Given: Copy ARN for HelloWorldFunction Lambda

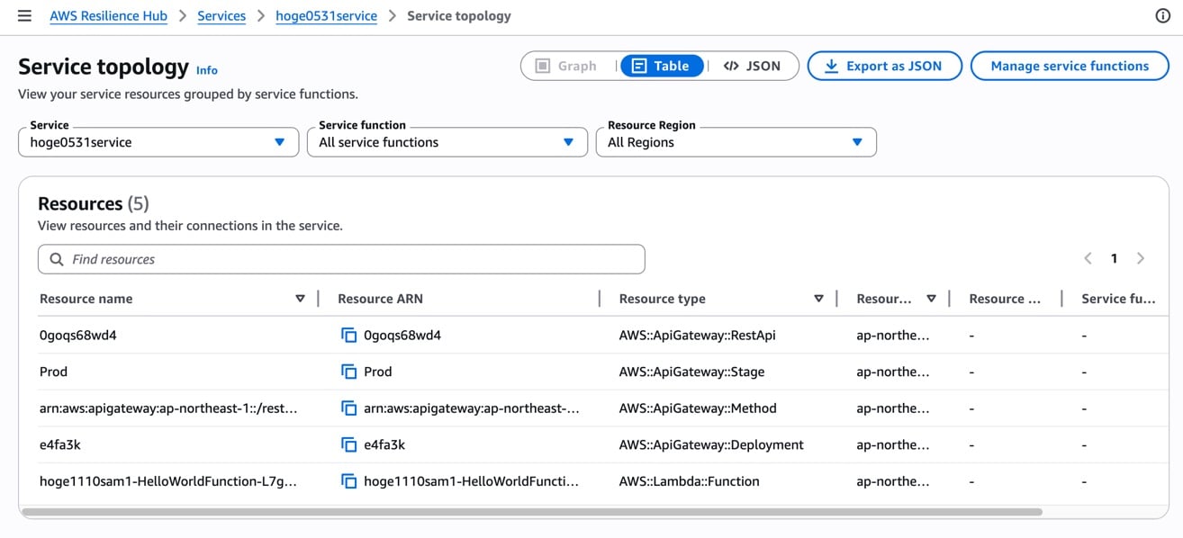Looking at the screenshot, I should click(348, 481).
